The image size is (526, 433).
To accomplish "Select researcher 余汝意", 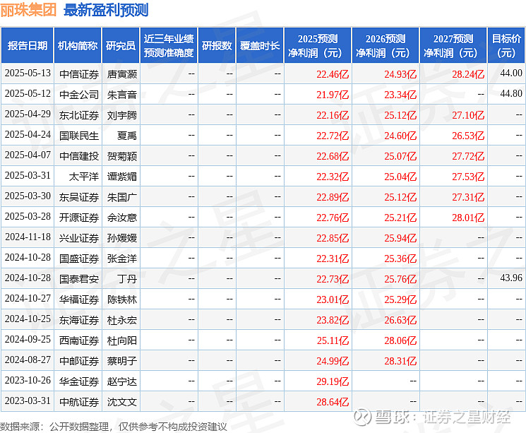I will [122, 218].
